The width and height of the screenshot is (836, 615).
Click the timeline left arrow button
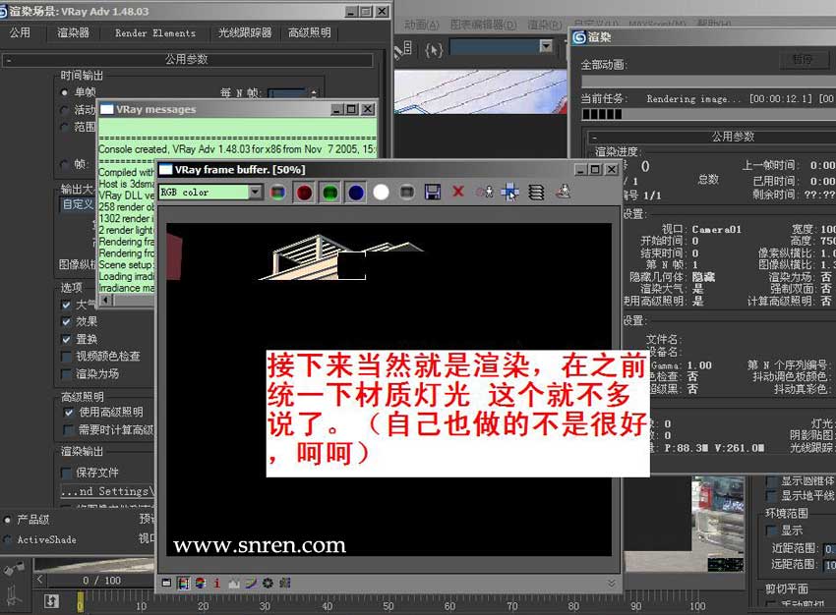tap(40, 580)
